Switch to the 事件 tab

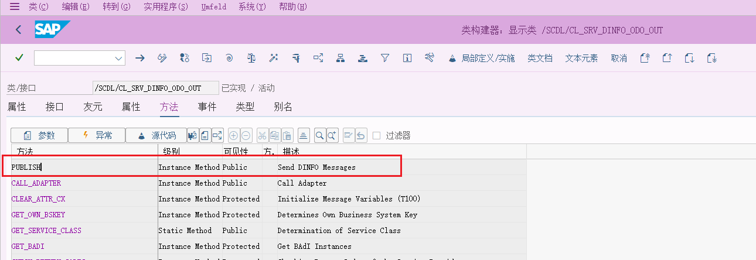(x=207, y=107)
